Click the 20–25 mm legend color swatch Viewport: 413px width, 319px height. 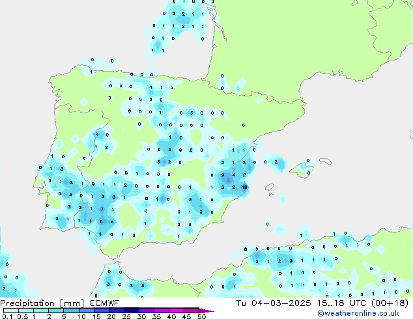(x=116, y=311)
